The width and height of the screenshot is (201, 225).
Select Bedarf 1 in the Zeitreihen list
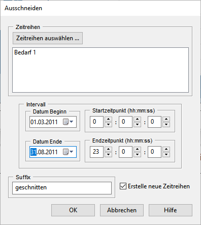tap(25, 52)
